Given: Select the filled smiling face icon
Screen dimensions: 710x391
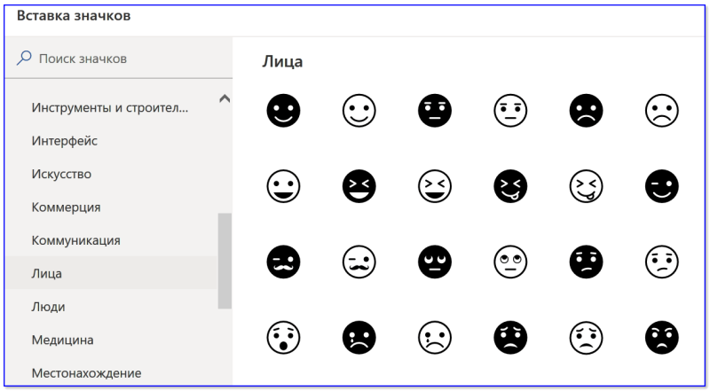Looking at the screenshot, I should click(x=283, y=111).
